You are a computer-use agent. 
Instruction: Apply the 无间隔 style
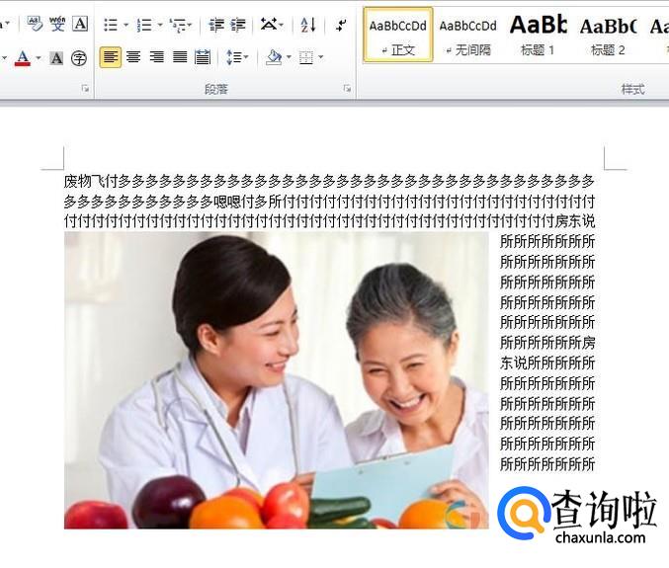click(x=467, y=34)
